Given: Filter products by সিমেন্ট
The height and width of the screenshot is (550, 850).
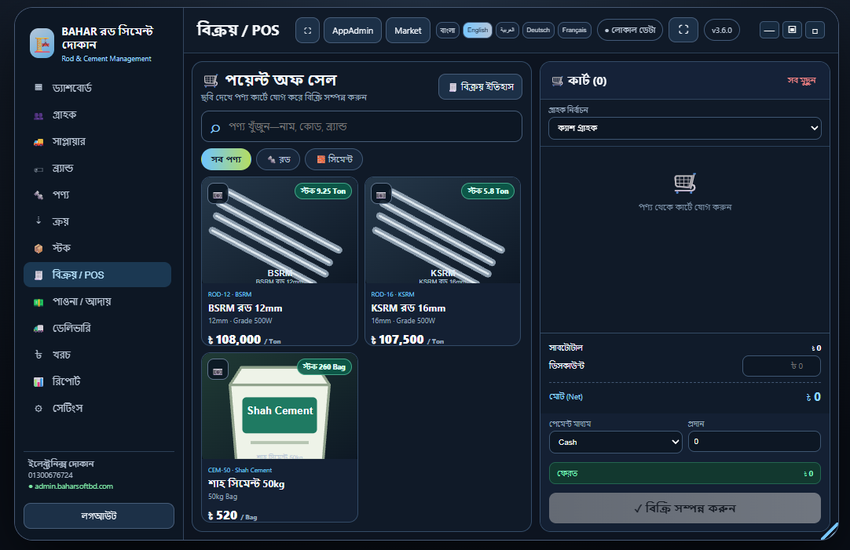Looking at the screenshot, I should tap(334, 159).
